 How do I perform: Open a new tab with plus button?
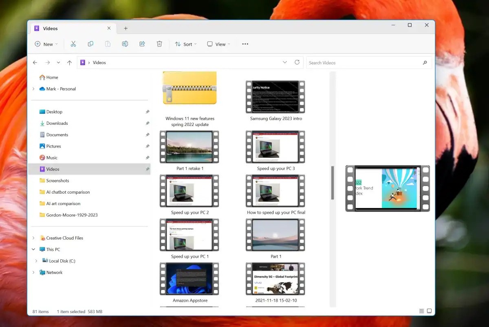[x=126, y=28]
